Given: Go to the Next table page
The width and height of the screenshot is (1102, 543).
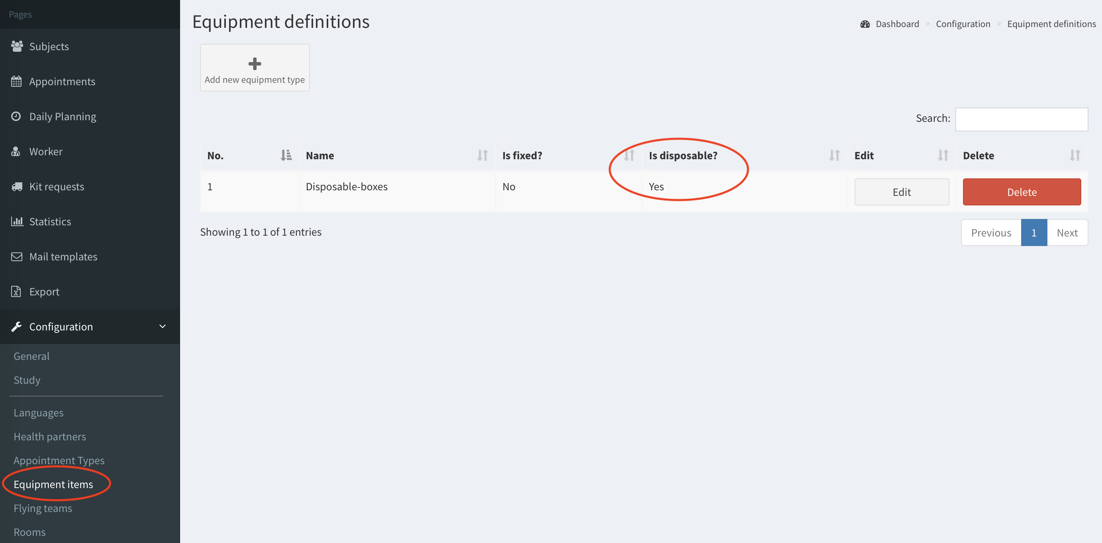Looking at the screenshot, I should point(1067,232).
